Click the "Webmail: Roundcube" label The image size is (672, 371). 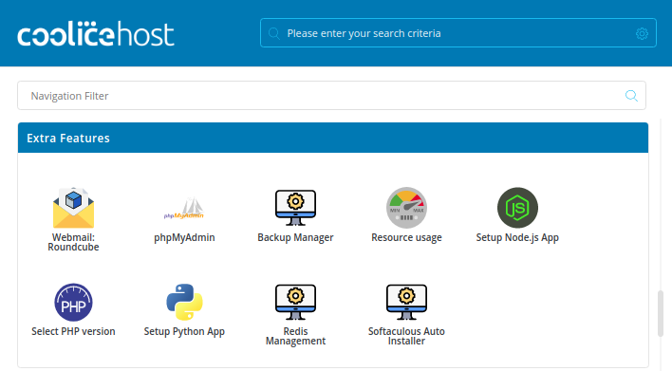pyautogui.click(x=73, y=242)
